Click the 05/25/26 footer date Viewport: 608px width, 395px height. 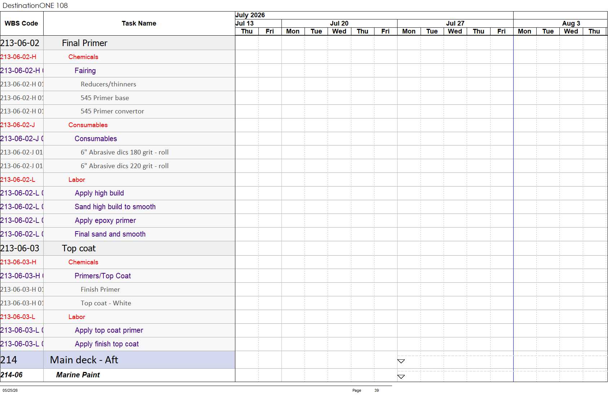pos(10,390)
